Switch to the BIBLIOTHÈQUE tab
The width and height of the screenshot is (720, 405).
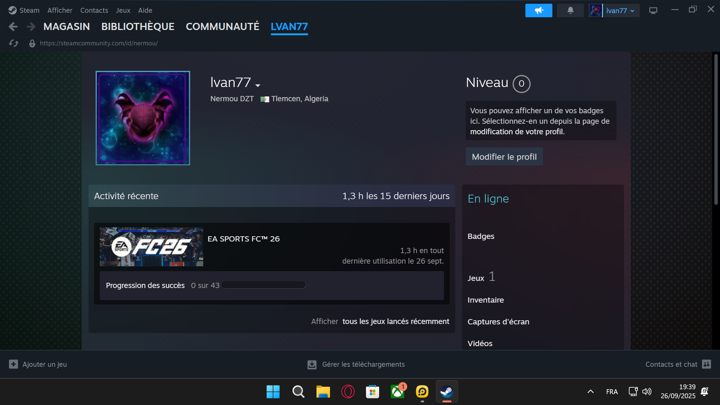[138, 27]
